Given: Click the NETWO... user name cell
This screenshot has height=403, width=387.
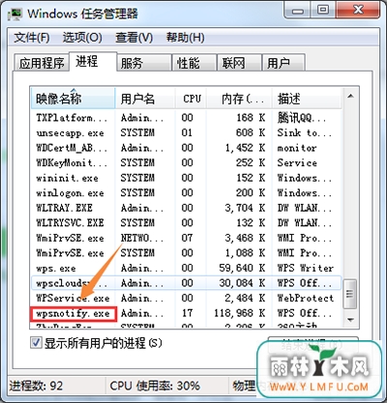Looking at the screenshot, I should 142,238.
